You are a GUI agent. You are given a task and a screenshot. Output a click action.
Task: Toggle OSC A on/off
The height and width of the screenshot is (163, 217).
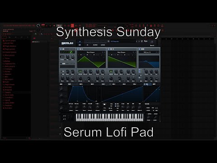[78, 49]
